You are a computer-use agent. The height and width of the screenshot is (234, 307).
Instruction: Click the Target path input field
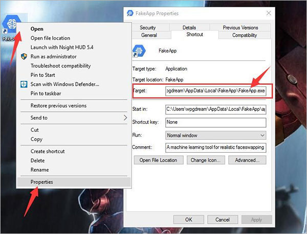click(216, 91)
